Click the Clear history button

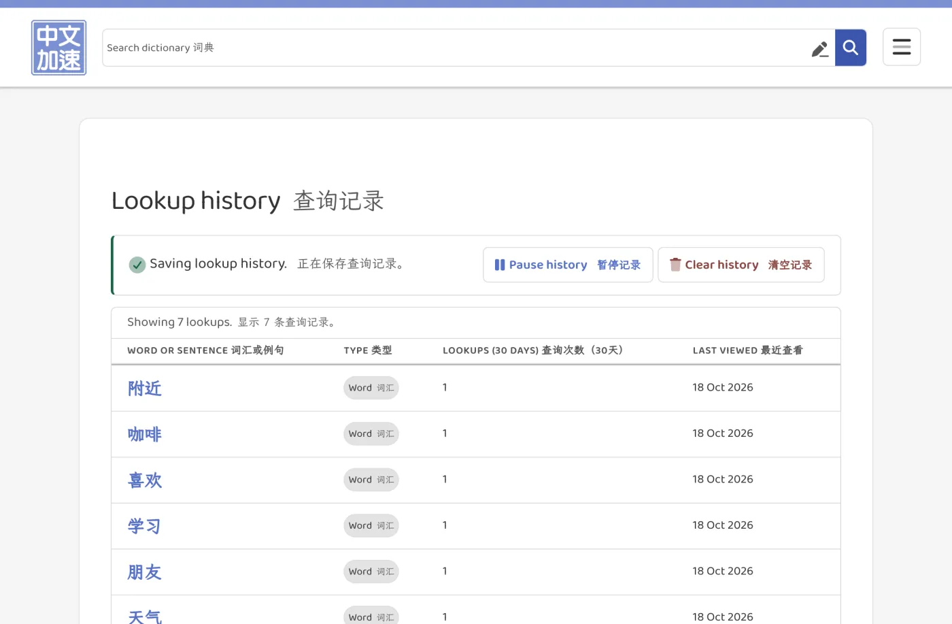[x=741, y=265]
